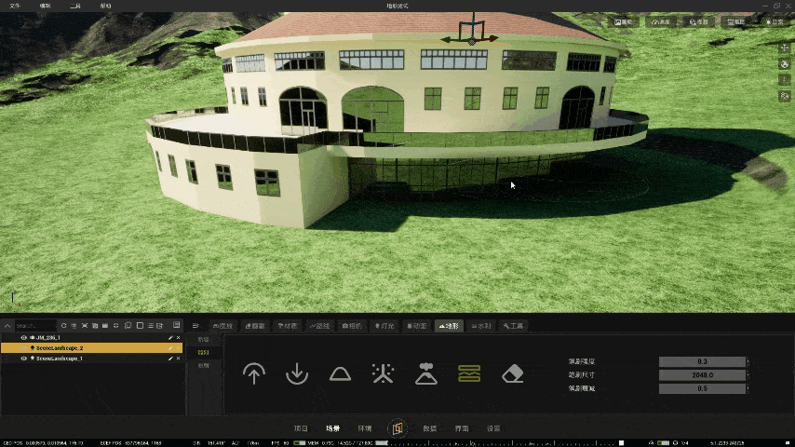Click the crosshair focus icon in outliner toolbar
Screen dimensions: 795x447
116,325
